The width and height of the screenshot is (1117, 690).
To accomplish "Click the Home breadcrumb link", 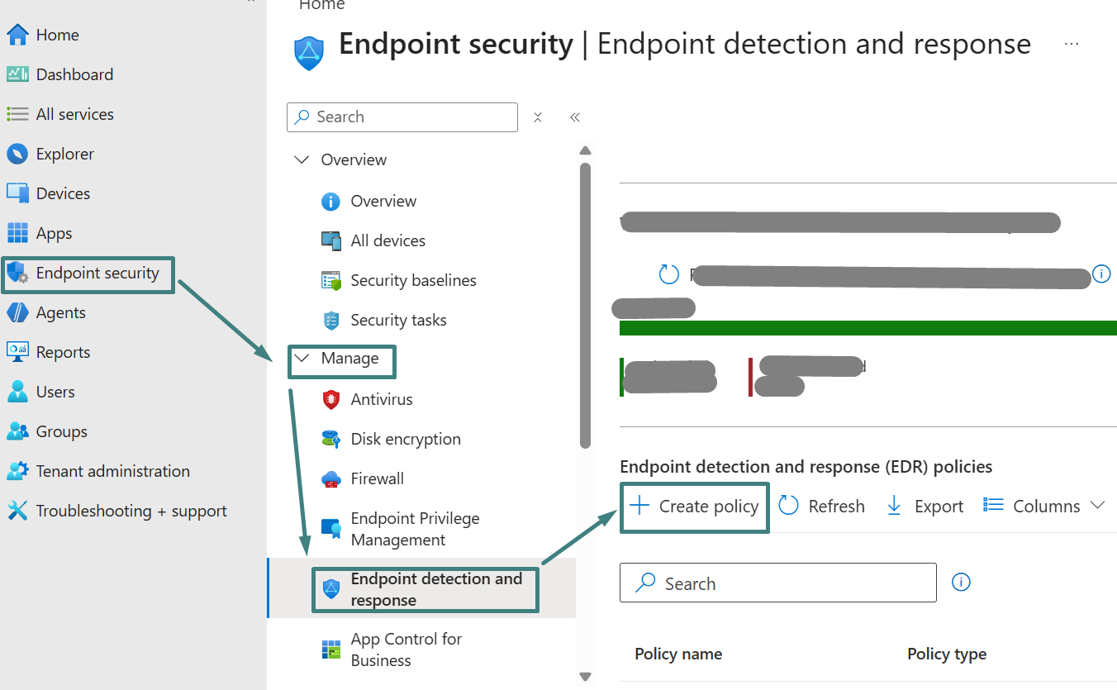I will 321,6.
